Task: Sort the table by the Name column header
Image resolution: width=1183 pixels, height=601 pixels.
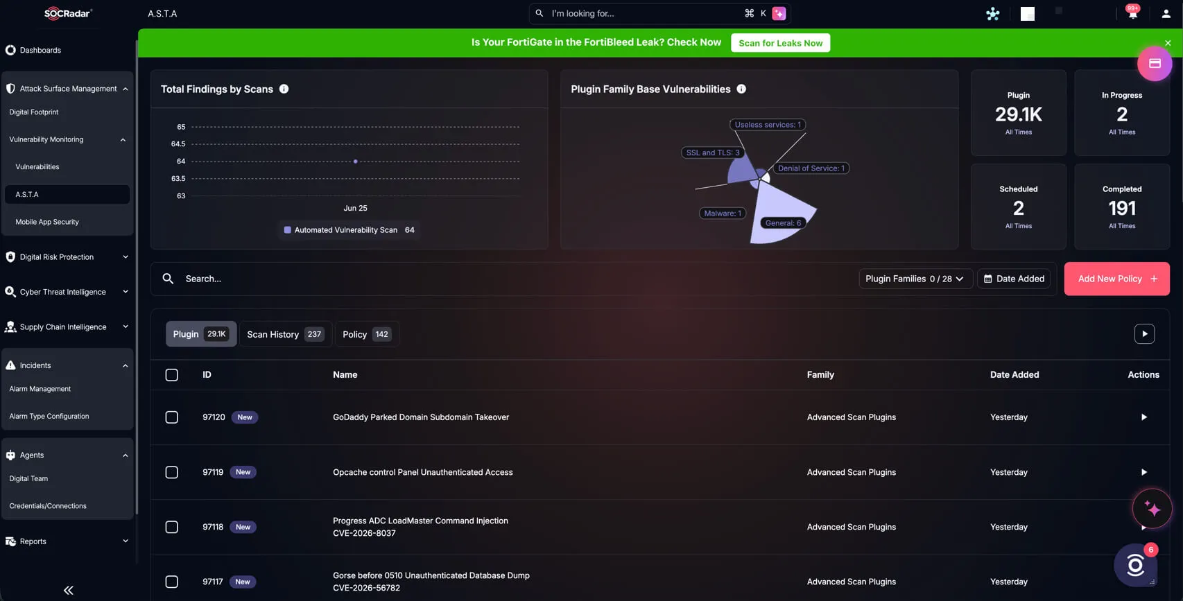Action: 345,375
